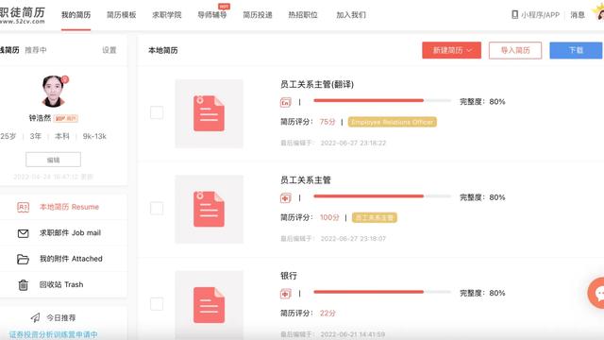The image size is (604, 340).
Task: Open the orange chat support bubble
Action: point(597,293)
